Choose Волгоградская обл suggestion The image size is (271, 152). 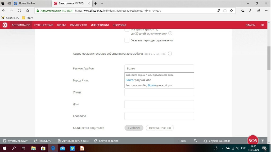[x=159, y=80]
